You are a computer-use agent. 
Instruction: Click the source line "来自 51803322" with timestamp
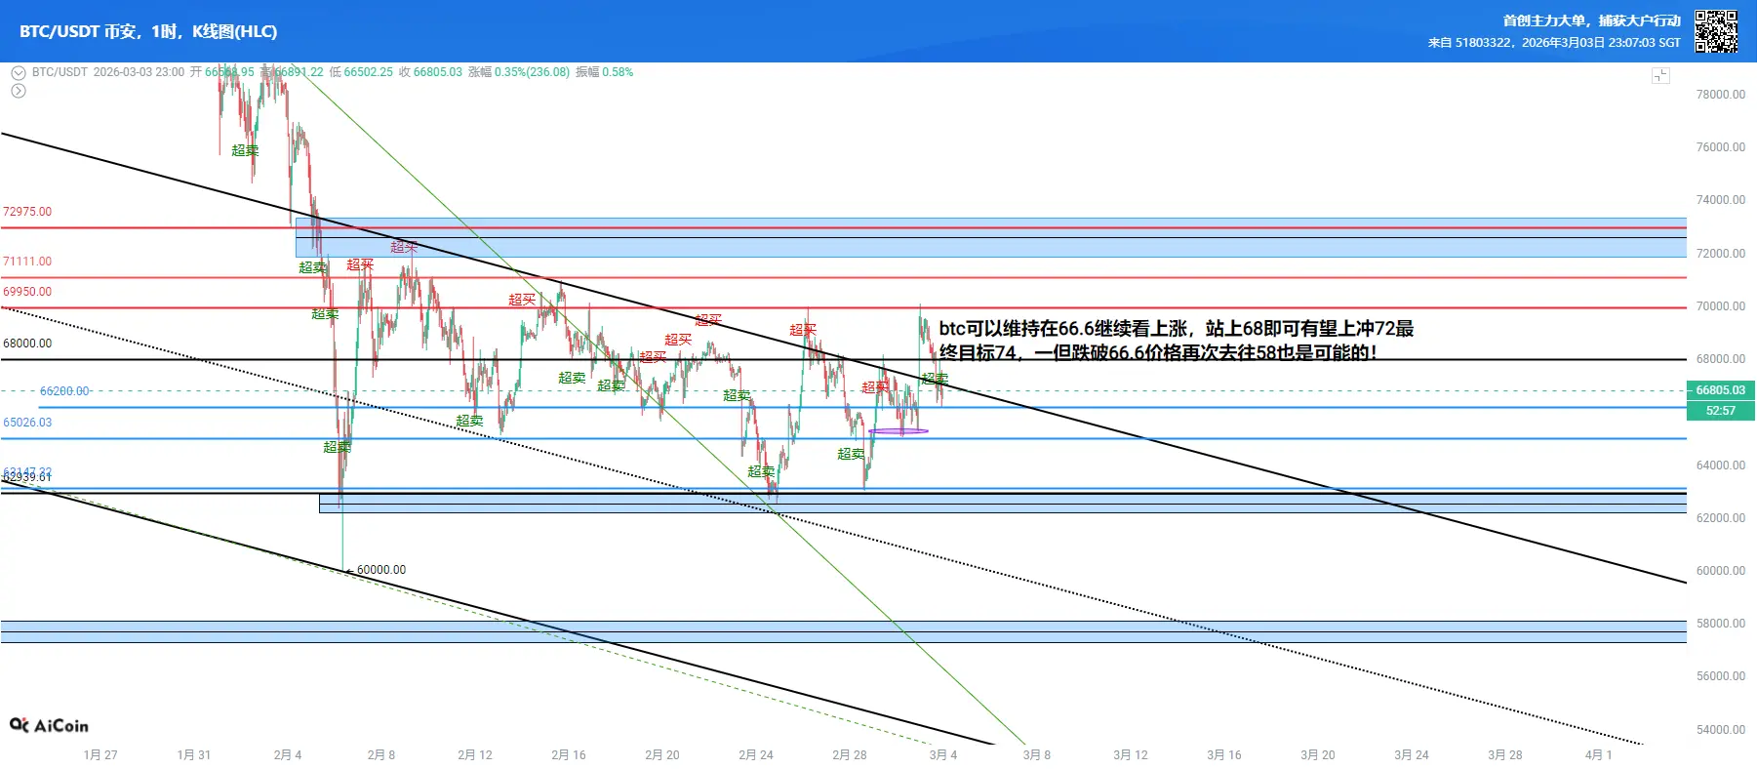(x=1554, y=43)
